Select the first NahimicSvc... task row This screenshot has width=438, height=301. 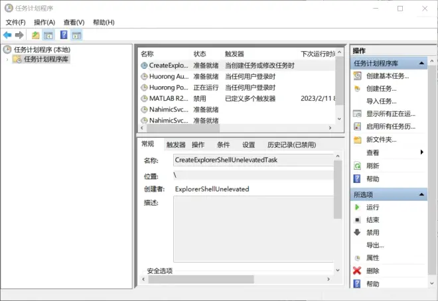[238, 109]
